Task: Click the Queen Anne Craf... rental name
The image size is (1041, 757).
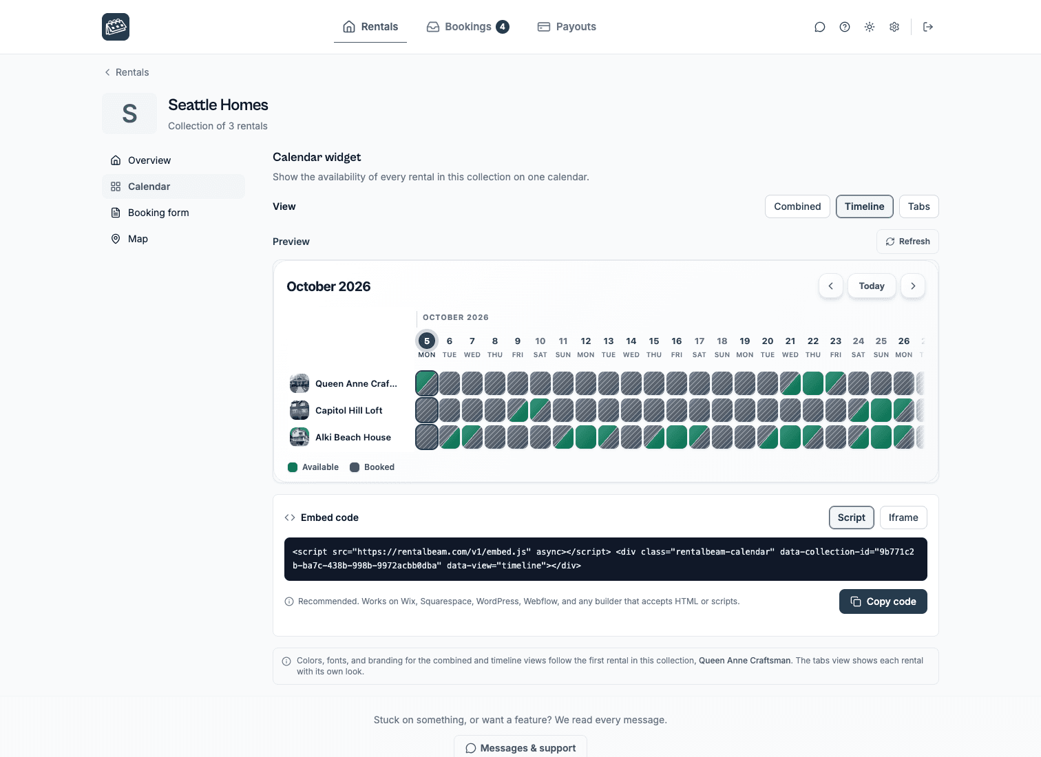Action: (356, 384)
